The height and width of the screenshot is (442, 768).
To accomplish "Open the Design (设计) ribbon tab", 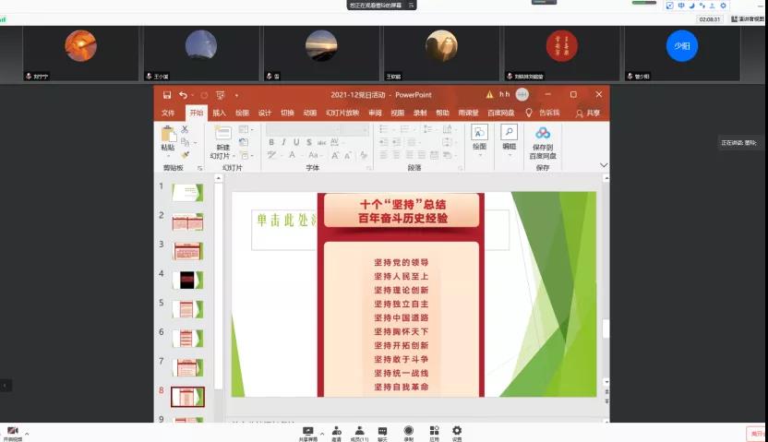I will (x=264, y=113).
